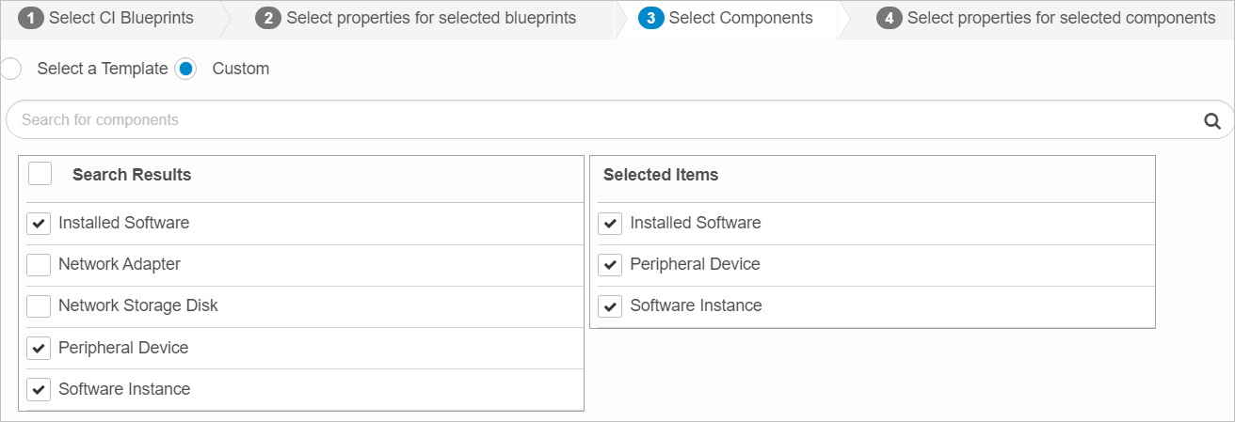Go to Select CI Blueprints step
The image size is (1235, 422).
tap(120, 18)
